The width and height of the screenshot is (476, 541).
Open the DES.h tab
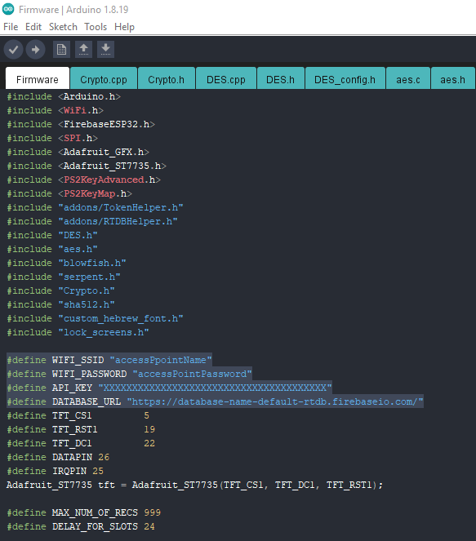point(280,79)
